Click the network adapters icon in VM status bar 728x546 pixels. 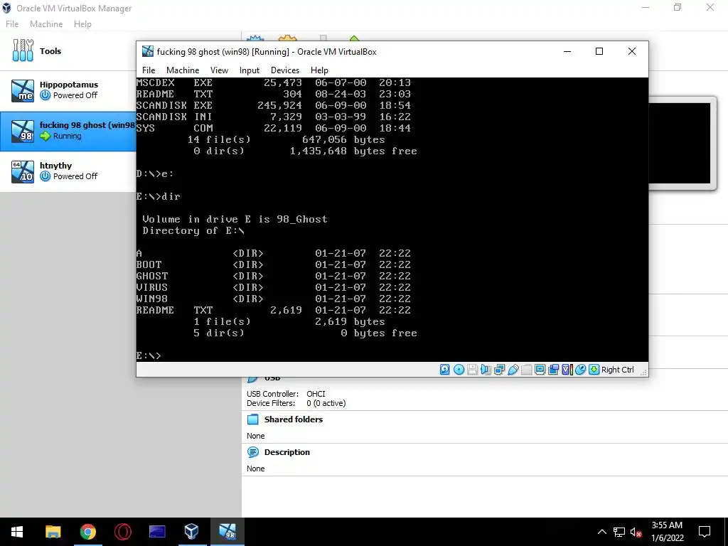pos(499,370)
